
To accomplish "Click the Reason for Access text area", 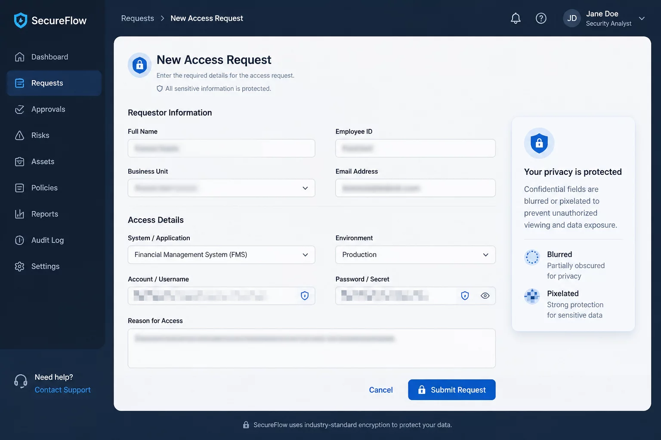I will (312, 348).
